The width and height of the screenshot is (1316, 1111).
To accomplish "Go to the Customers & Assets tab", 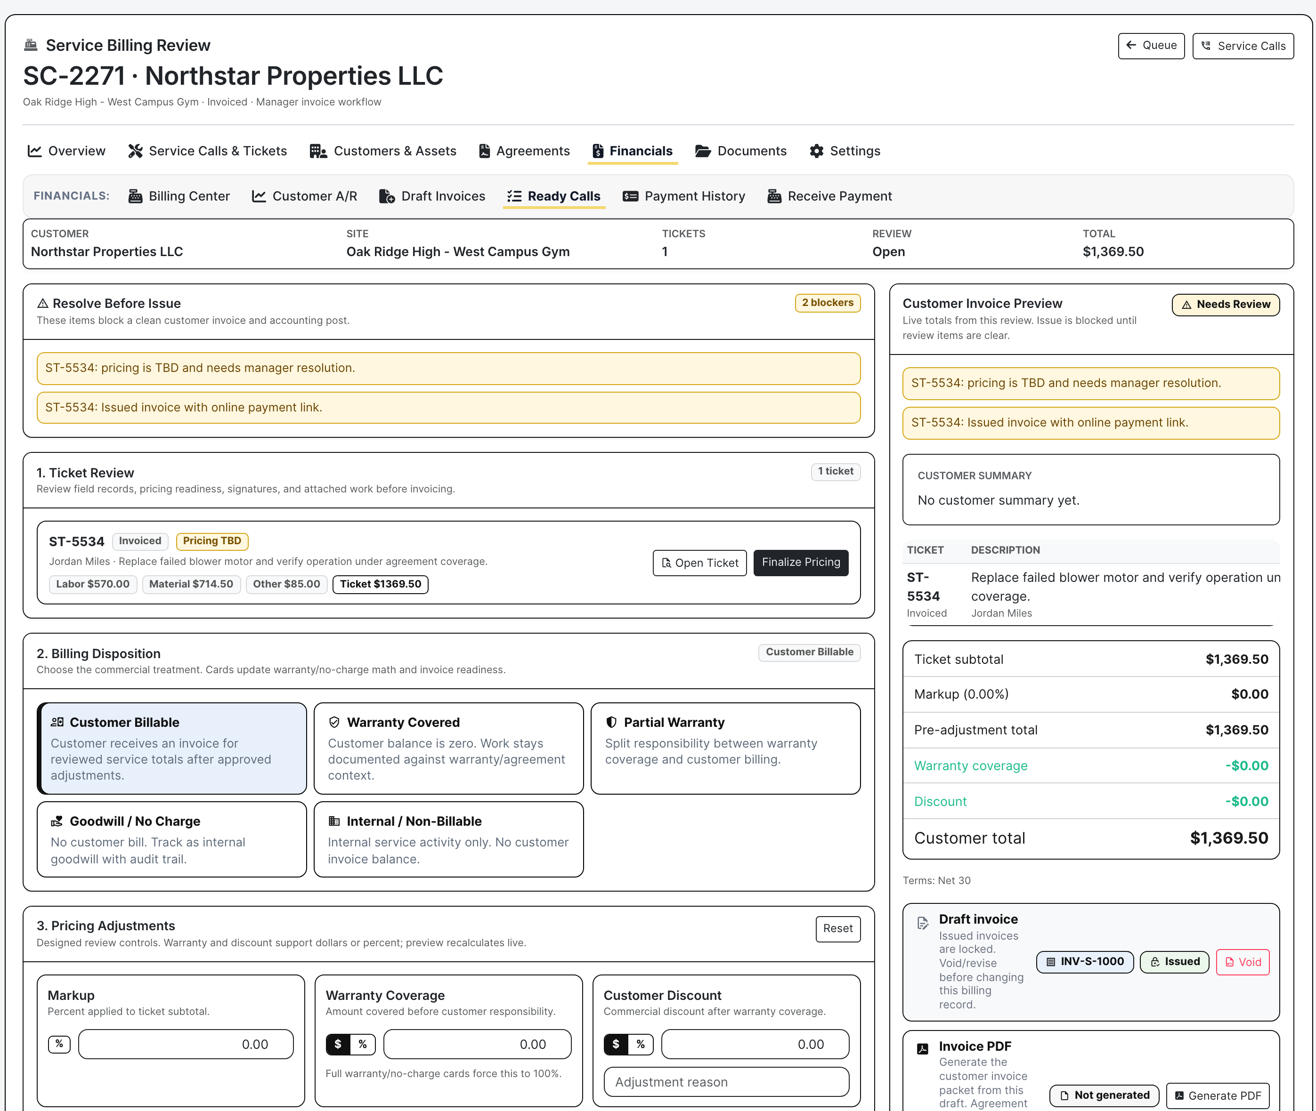I will (x=382, y=151).
